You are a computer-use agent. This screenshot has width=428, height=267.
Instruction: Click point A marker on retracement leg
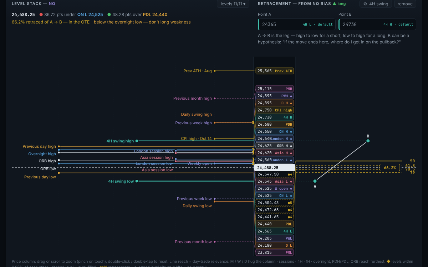coord(315,181)
